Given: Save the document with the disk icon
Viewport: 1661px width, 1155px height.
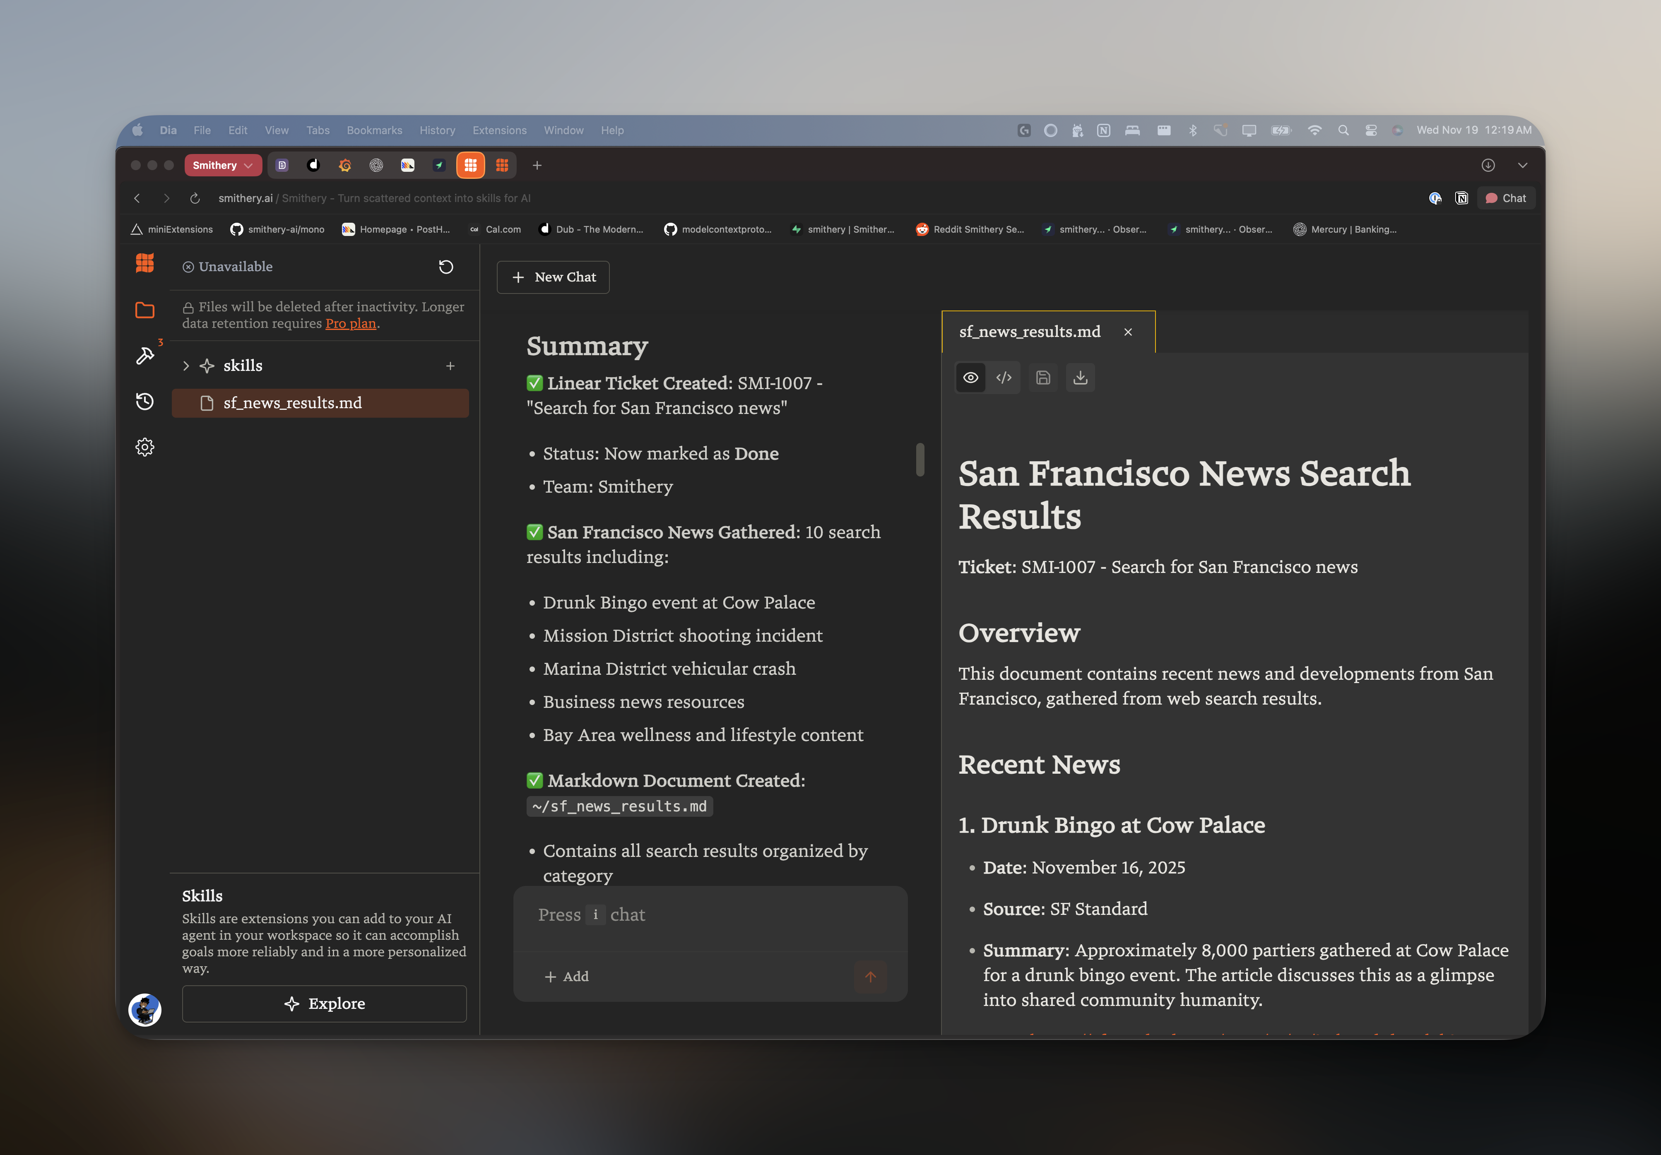Looking at the screenshot, I should click(x=1042, y=378).
